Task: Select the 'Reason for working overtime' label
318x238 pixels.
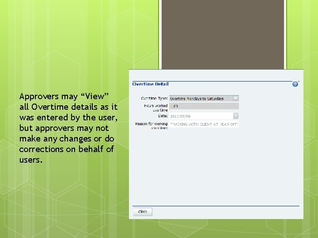Action: pyautogui.click(x=151, y=126)
